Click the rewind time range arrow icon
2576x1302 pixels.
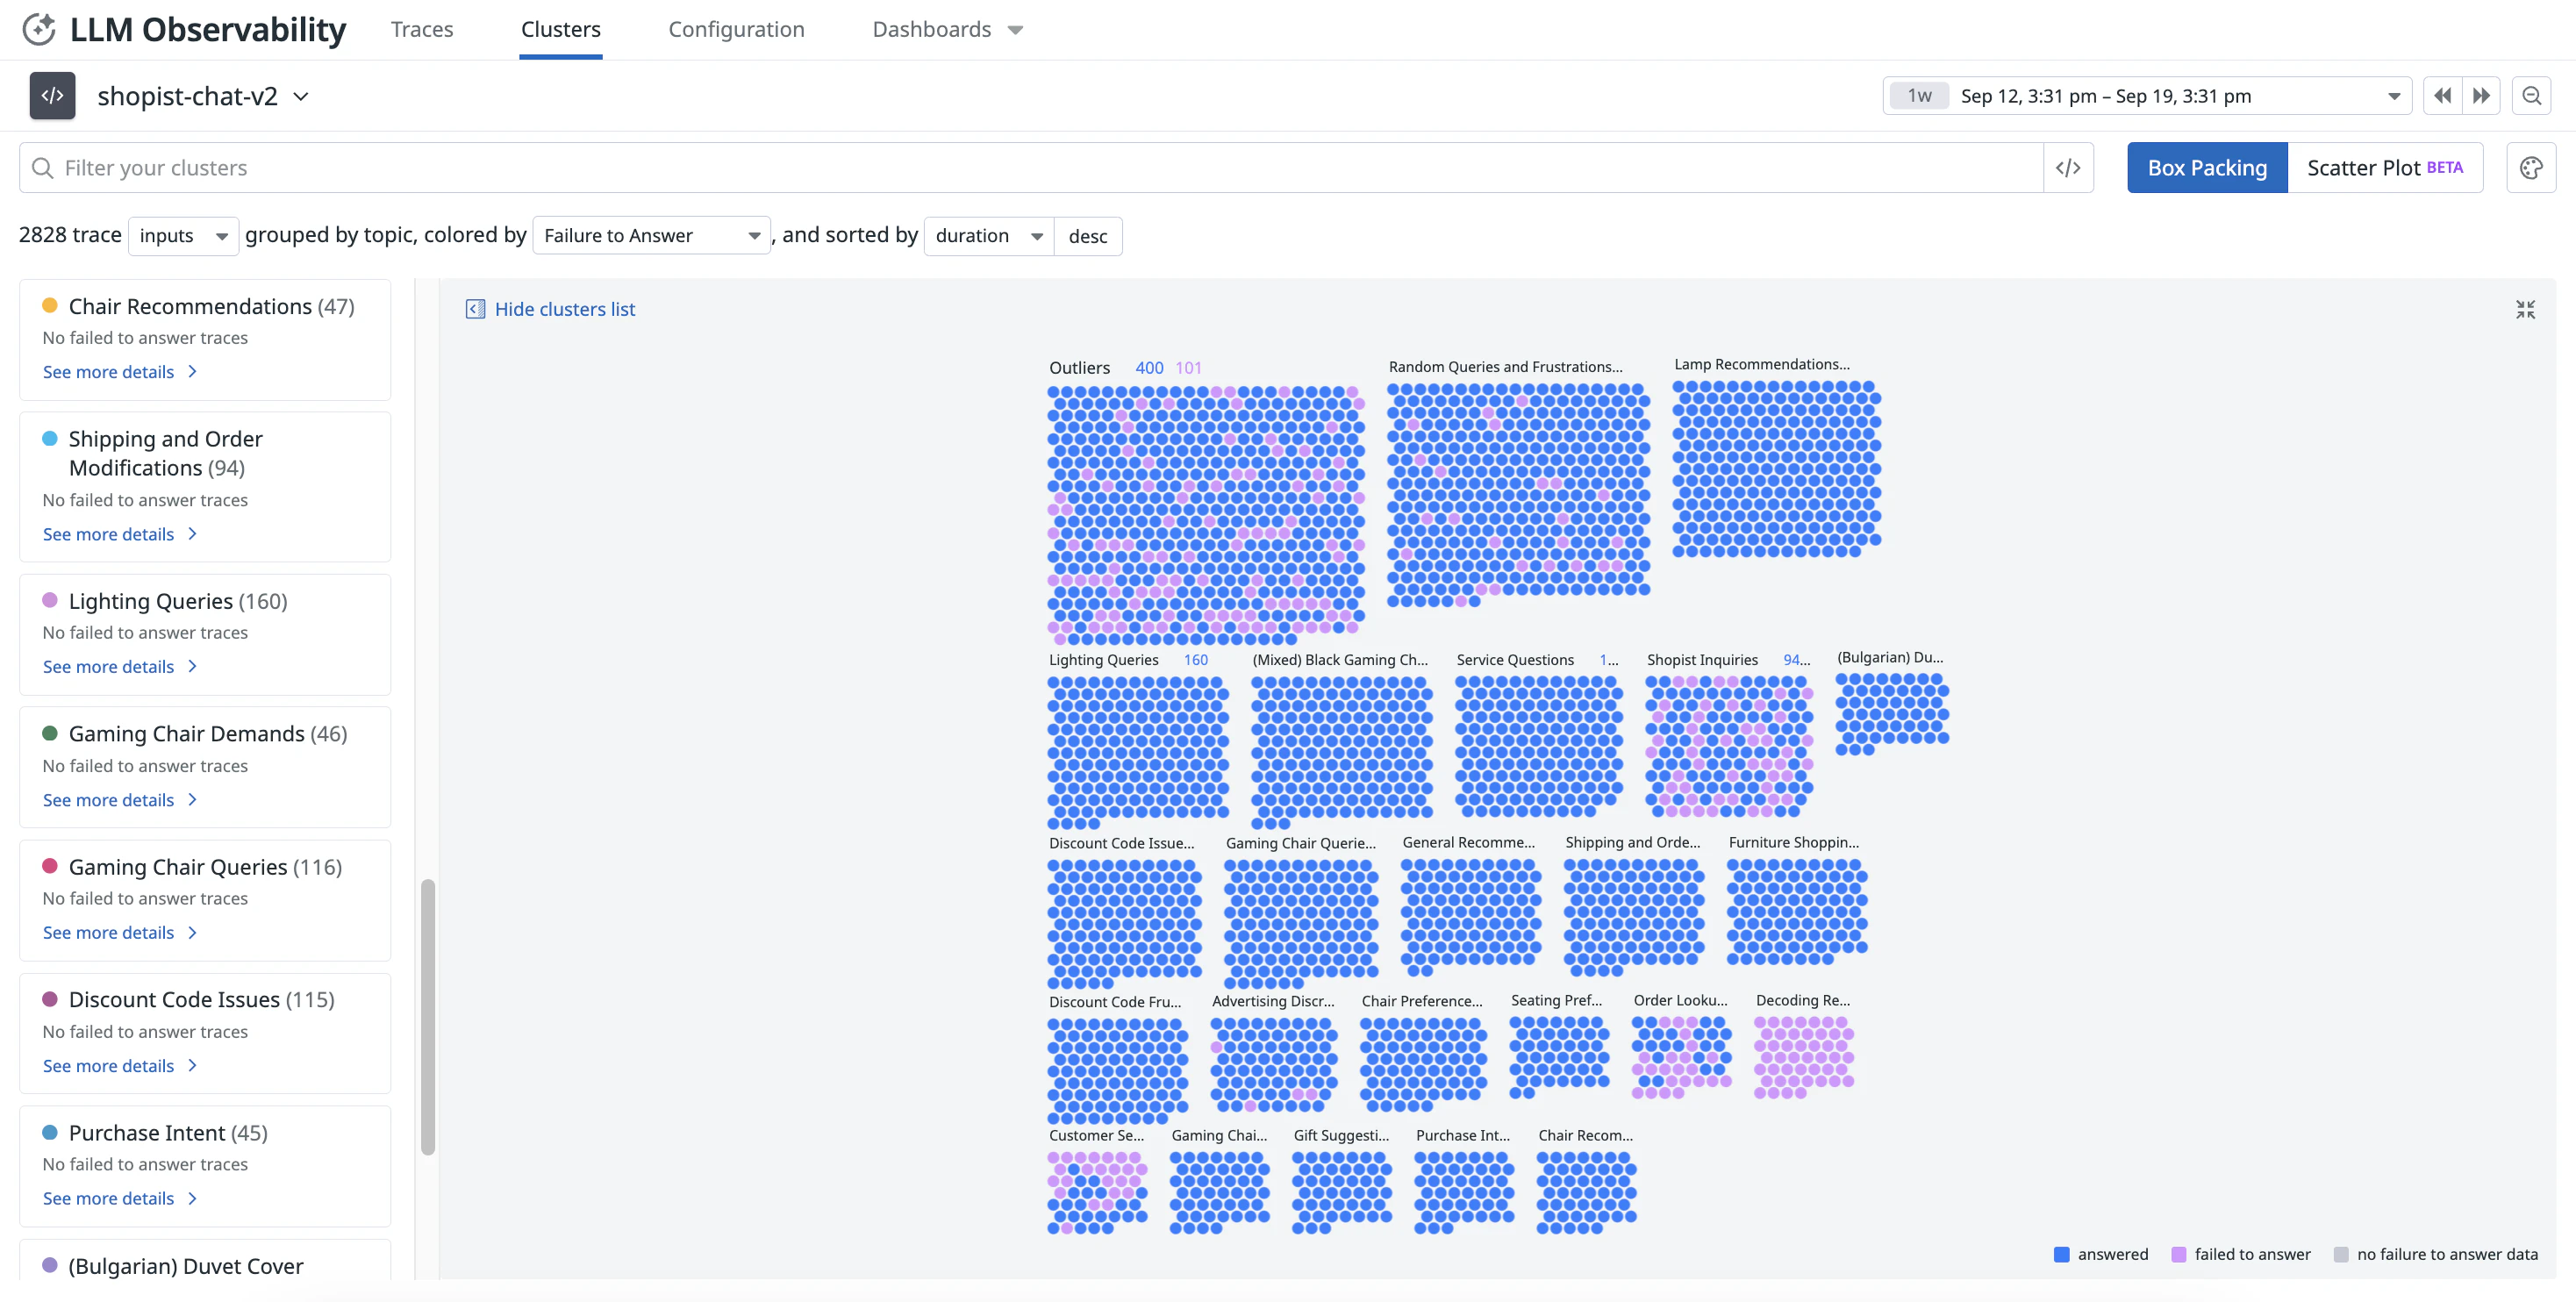click(x=2441, y=95)
